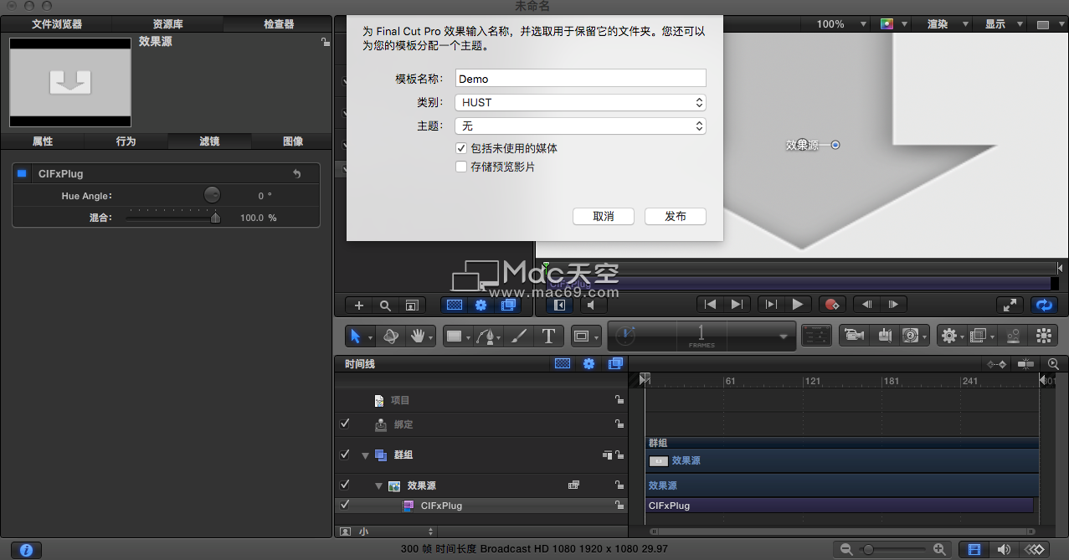Go to start of project

tap(710, 305)
